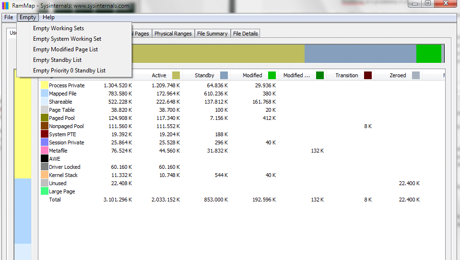Click the Paged Pool olive swatch
The image size is (460, 260).
45,118
